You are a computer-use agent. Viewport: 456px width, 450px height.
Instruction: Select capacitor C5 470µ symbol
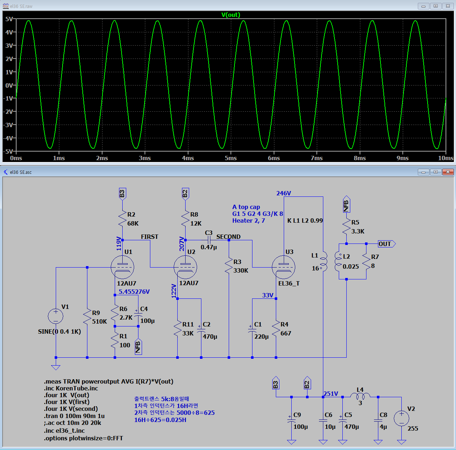click(342, 419)
